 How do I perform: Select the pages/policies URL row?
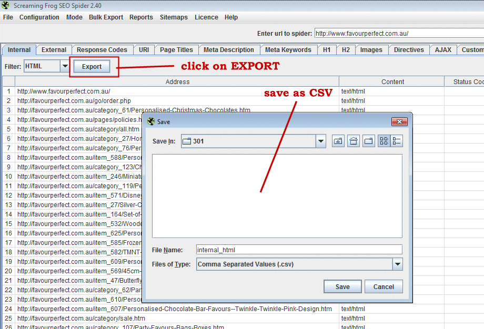(x=79, y=120)
